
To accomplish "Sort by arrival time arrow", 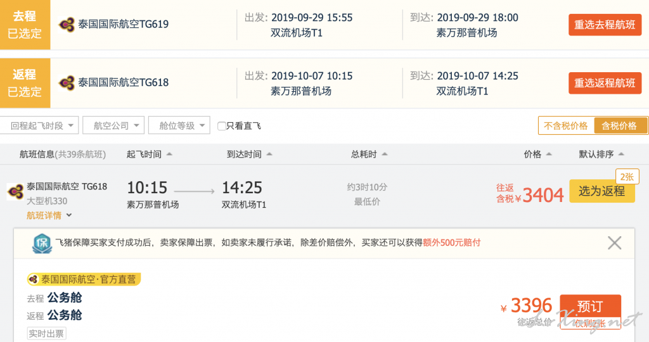I will 269,155.
